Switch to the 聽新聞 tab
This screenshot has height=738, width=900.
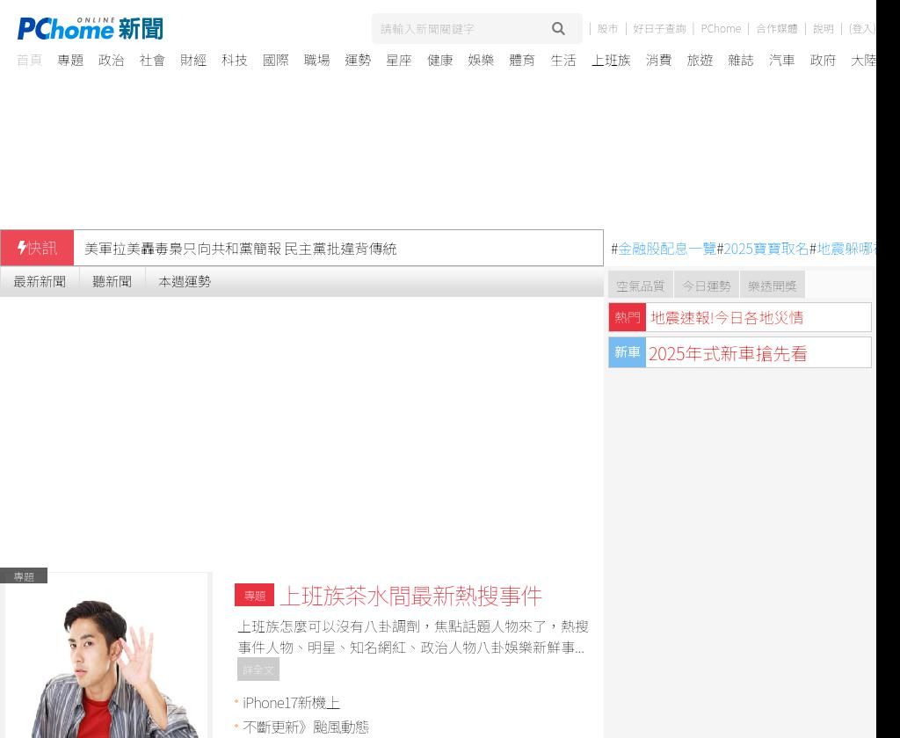pos(112,281)
